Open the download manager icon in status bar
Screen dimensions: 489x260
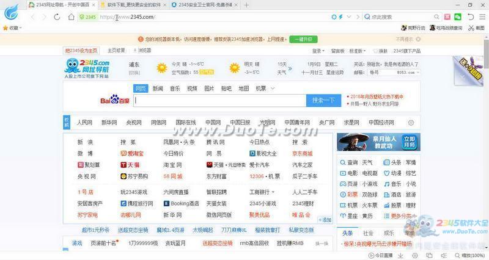click(x=400, y=256)
